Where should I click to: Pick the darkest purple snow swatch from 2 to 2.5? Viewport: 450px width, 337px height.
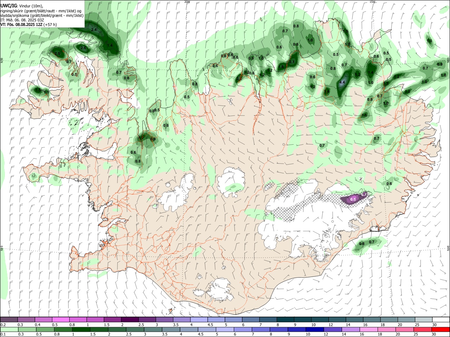coord(129,319)
